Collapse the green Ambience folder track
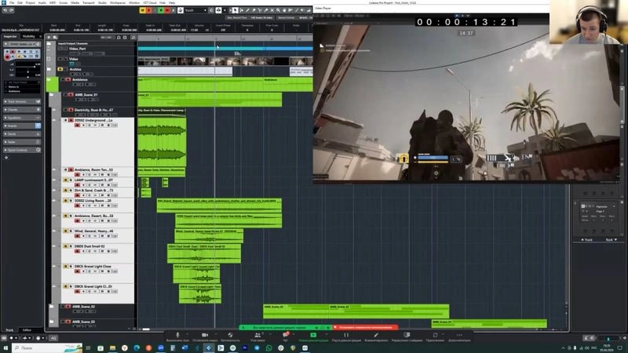 (49, 80)
